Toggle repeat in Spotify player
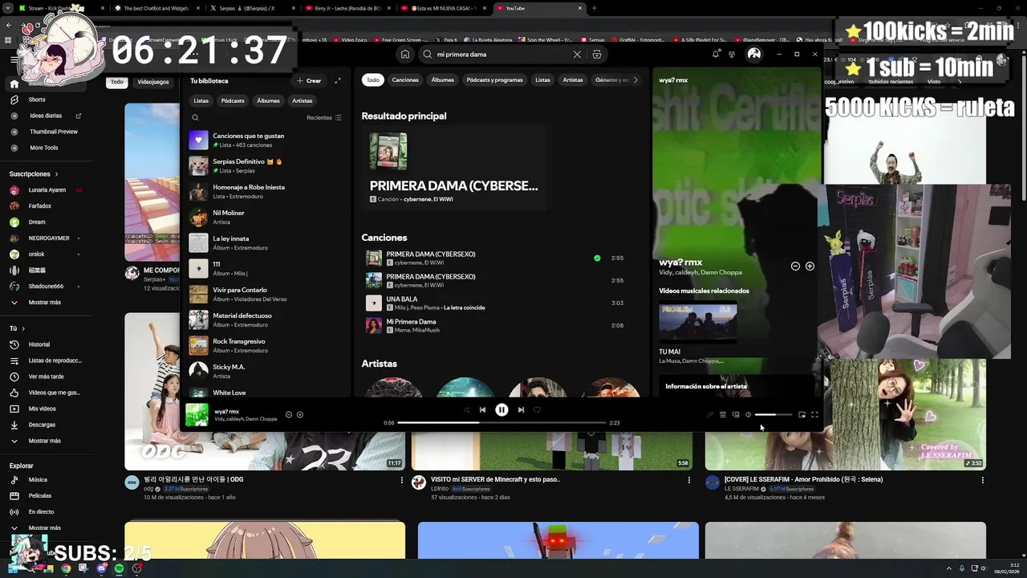The width and height of the screenshot is (1027, 578). tap(537, 410)
